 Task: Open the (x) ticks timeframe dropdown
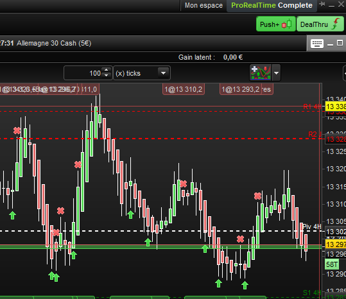pos(142,73)
